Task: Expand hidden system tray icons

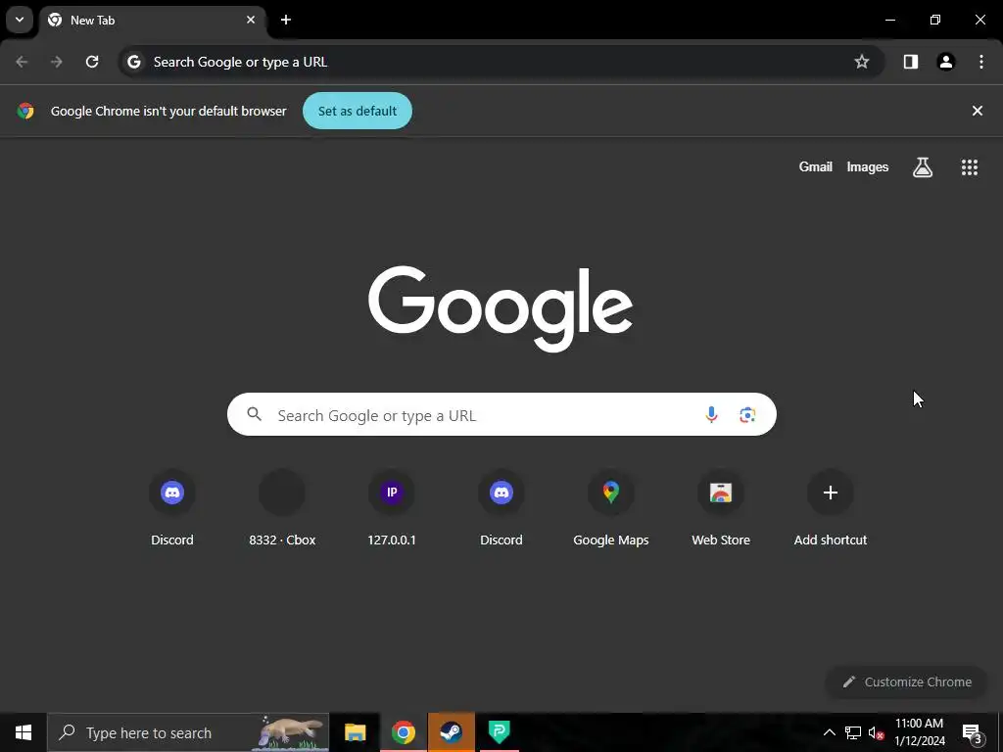Action: (829, 732)
